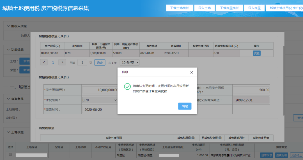Click the 纳税义务有效期止 2099-12-31 field
The height and width of the screenshot is (160, 303).
click(251, 100)
